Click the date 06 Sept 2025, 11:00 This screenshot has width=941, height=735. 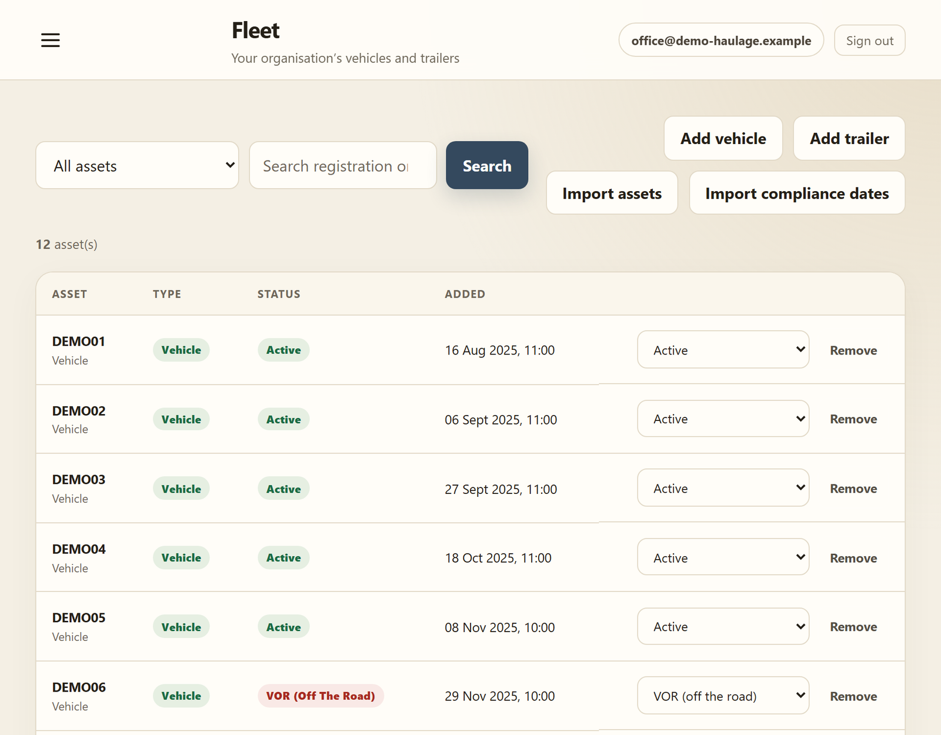[x=501, y=420]
